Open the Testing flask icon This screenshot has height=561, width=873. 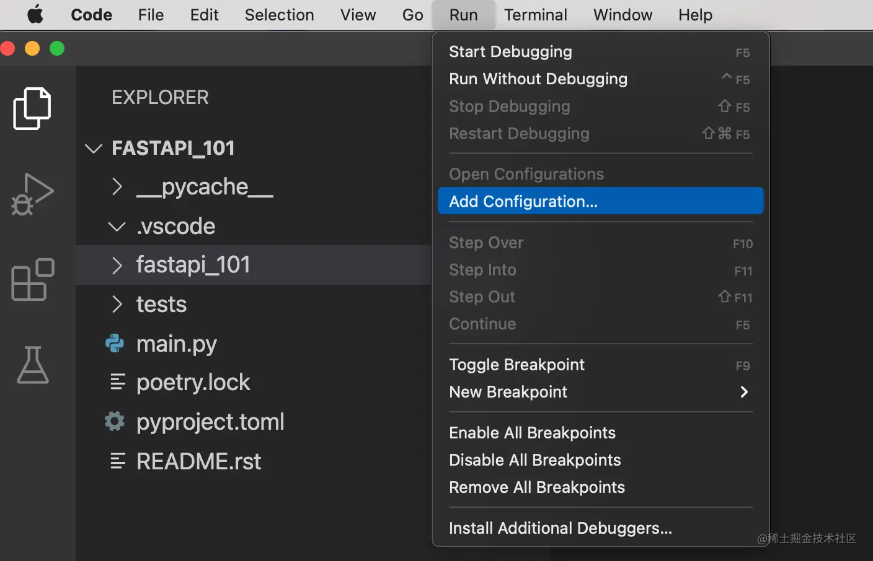pos(32,365)
